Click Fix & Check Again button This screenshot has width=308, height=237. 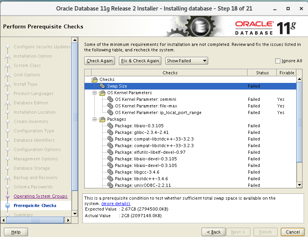[x=140, y=61]
